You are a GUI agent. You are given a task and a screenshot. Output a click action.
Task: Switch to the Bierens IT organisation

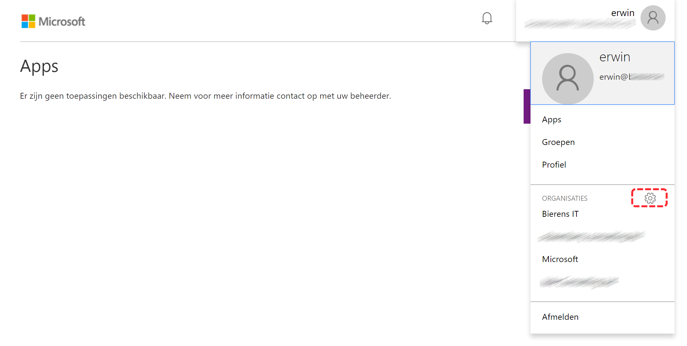pyautogui.click(x=560, y=214)
